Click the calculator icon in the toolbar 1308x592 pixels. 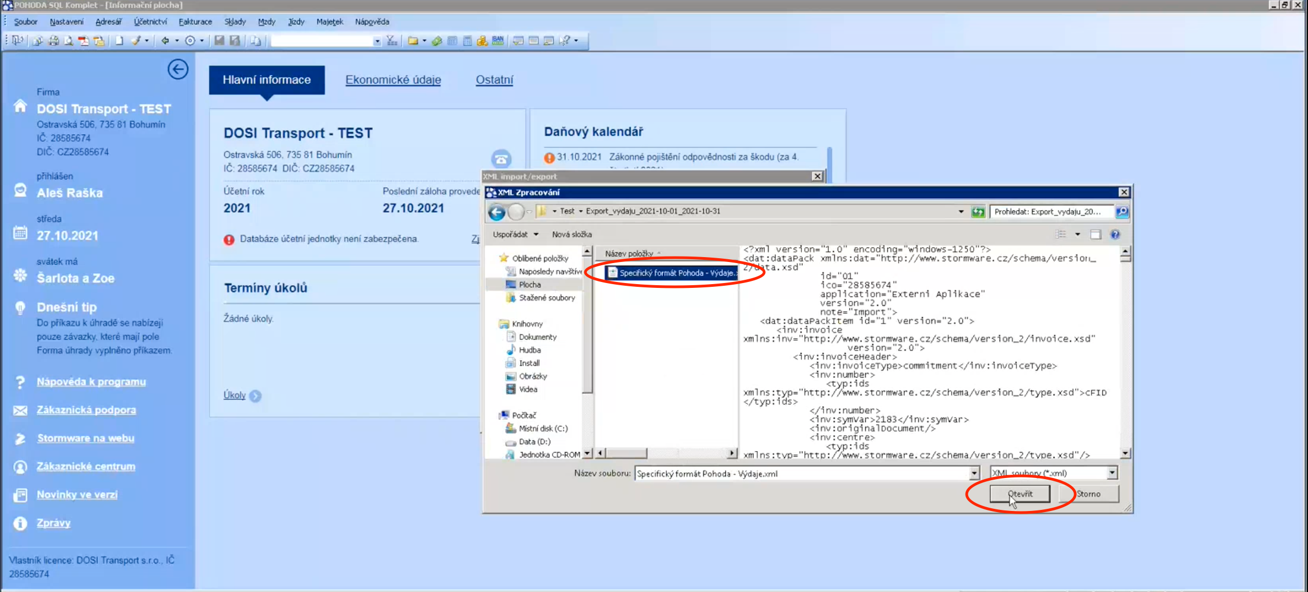tap(468, 41)
